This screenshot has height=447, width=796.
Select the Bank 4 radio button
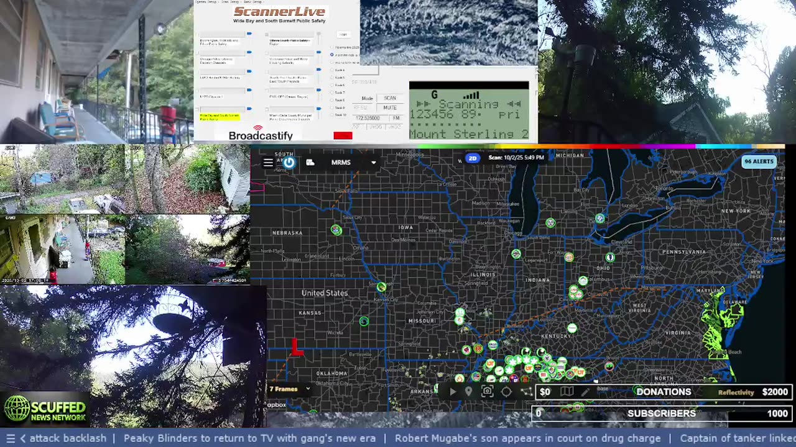[x=331, y=70]
